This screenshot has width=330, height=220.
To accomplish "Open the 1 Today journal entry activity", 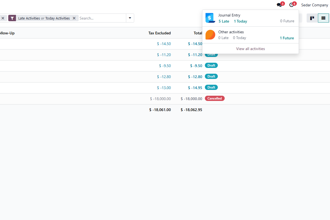I will (x=240, y=21).
